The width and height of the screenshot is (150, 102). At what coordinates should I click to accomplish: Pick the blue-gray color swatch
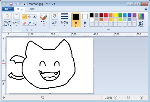[x=129, y=20]
